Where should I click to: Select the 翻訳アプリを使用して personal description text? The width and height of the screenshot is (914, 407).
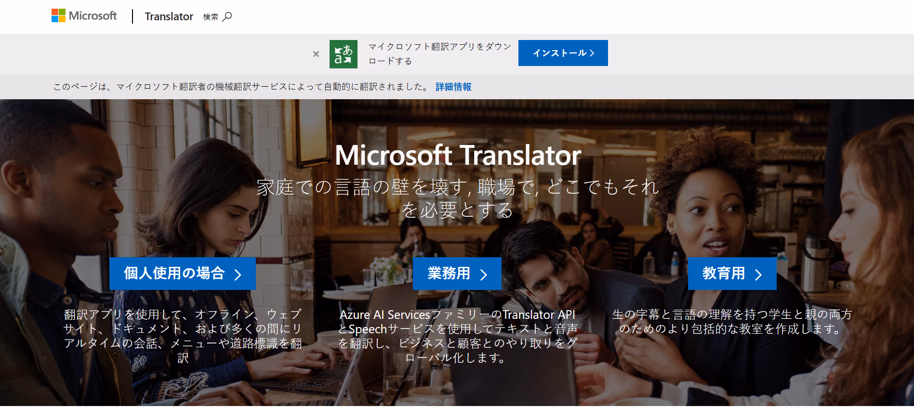(183, 336)
